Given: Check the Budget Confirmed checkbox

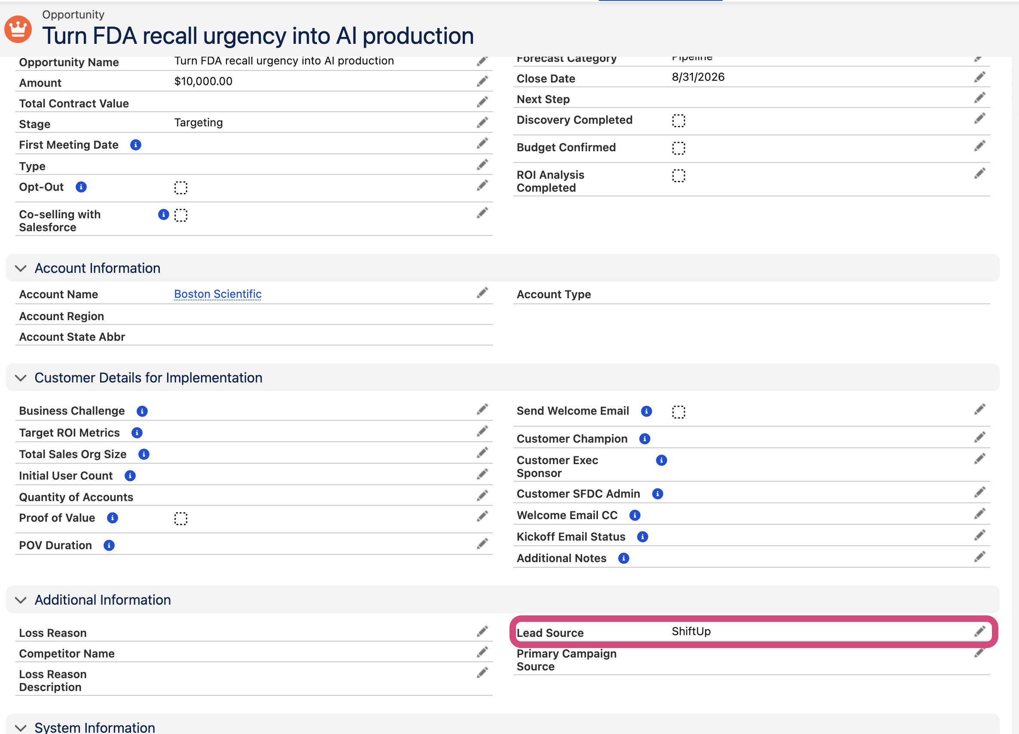Looking at the screenshot, I should 678,148.
